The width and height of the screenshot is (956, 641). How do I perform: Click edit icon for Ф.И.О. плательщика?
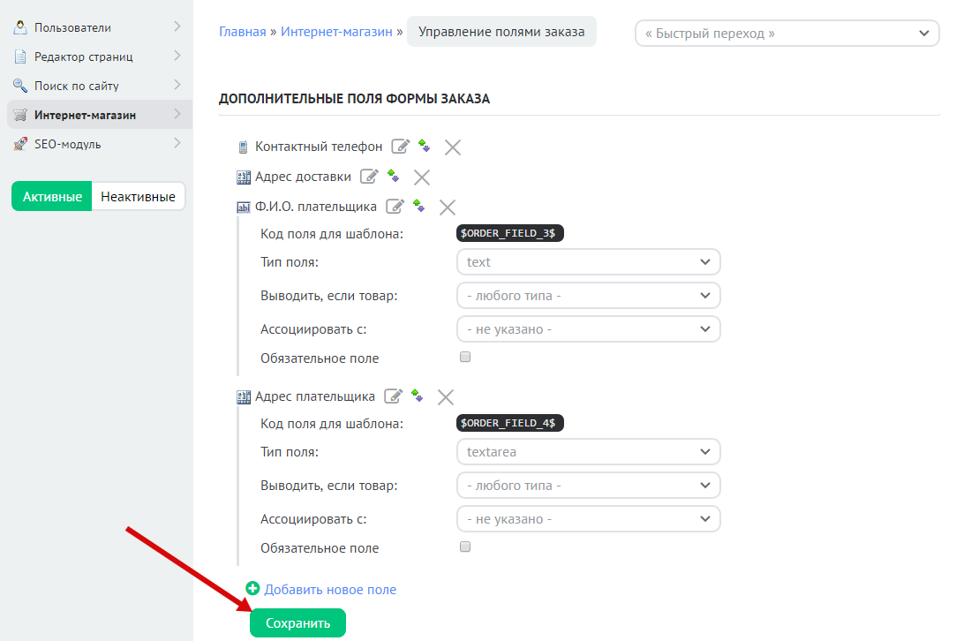click(x=395, y=207)
